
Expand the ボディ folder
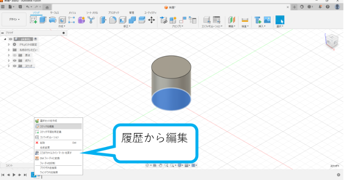point(9,61)
